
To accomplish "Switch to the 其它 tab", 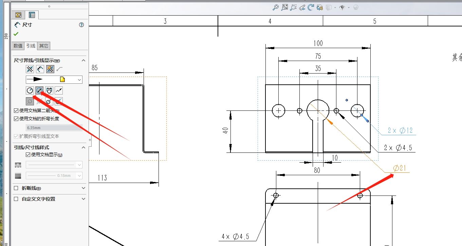I will pos(44,46).
